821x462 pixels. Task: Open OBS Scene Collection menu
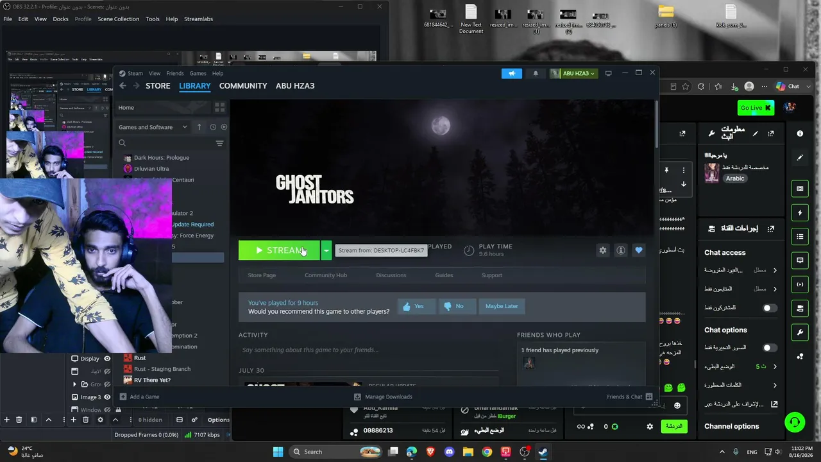point(118,19)
